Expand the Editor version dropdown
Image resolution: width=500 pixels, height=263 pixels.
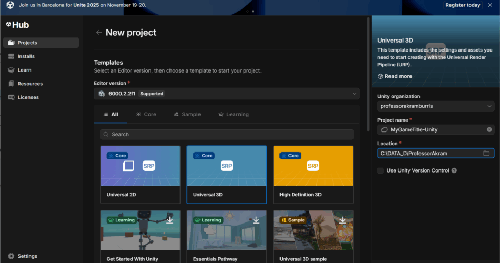[x=227, y=94]
